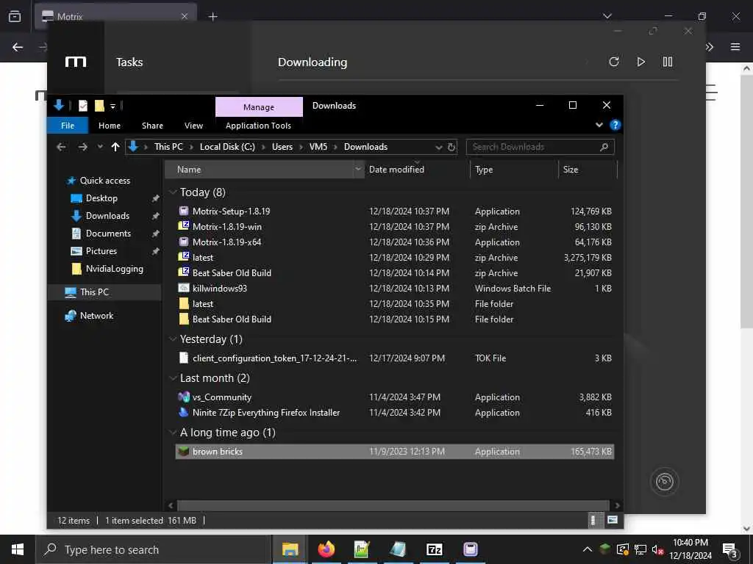The height and width of the screenshot is (564, 753).
Task: Collapse the Yesterday group
Action: pos(173,339)
